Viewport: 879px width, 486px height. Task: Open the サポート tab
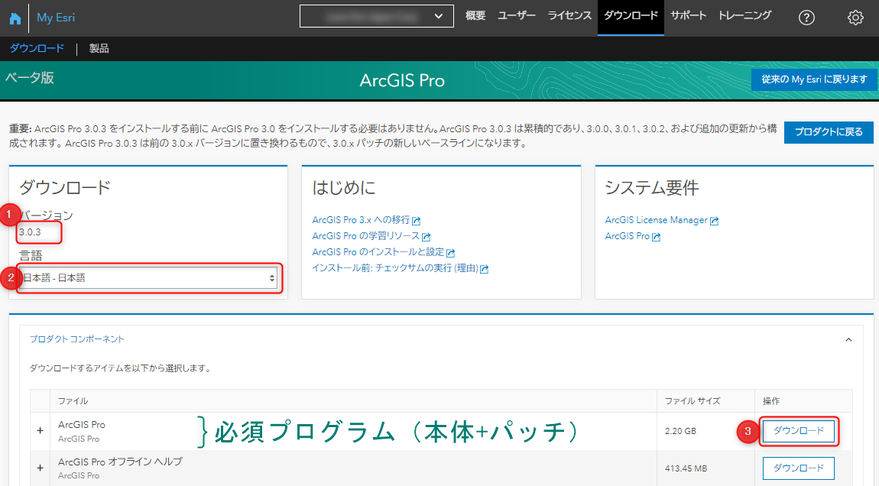point(689,16)
